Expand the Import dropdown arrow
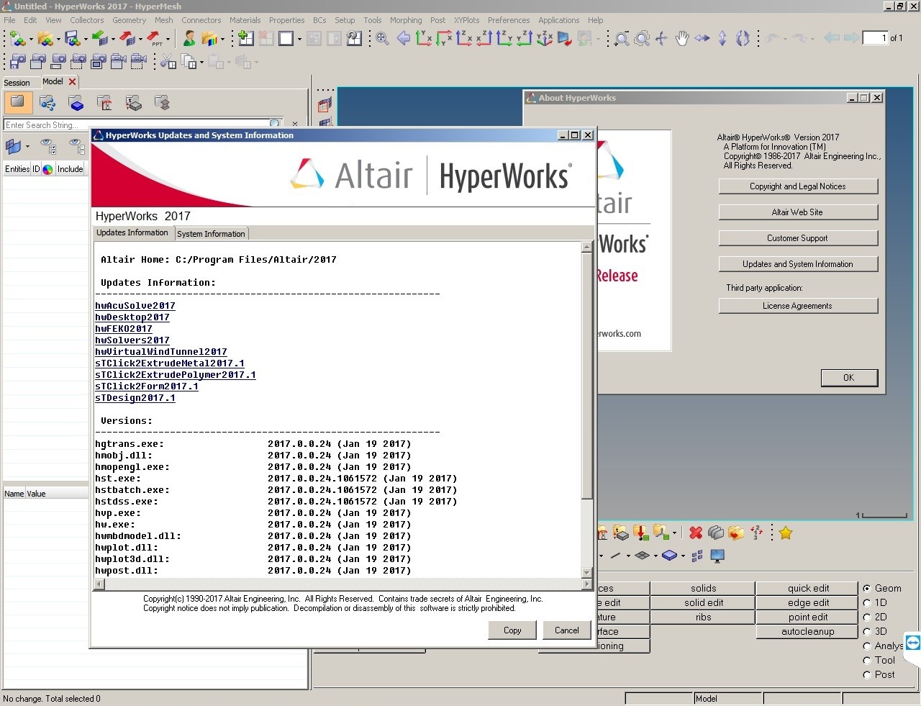The height and width of the screenshot is (706, 921). tap(113, 40)
